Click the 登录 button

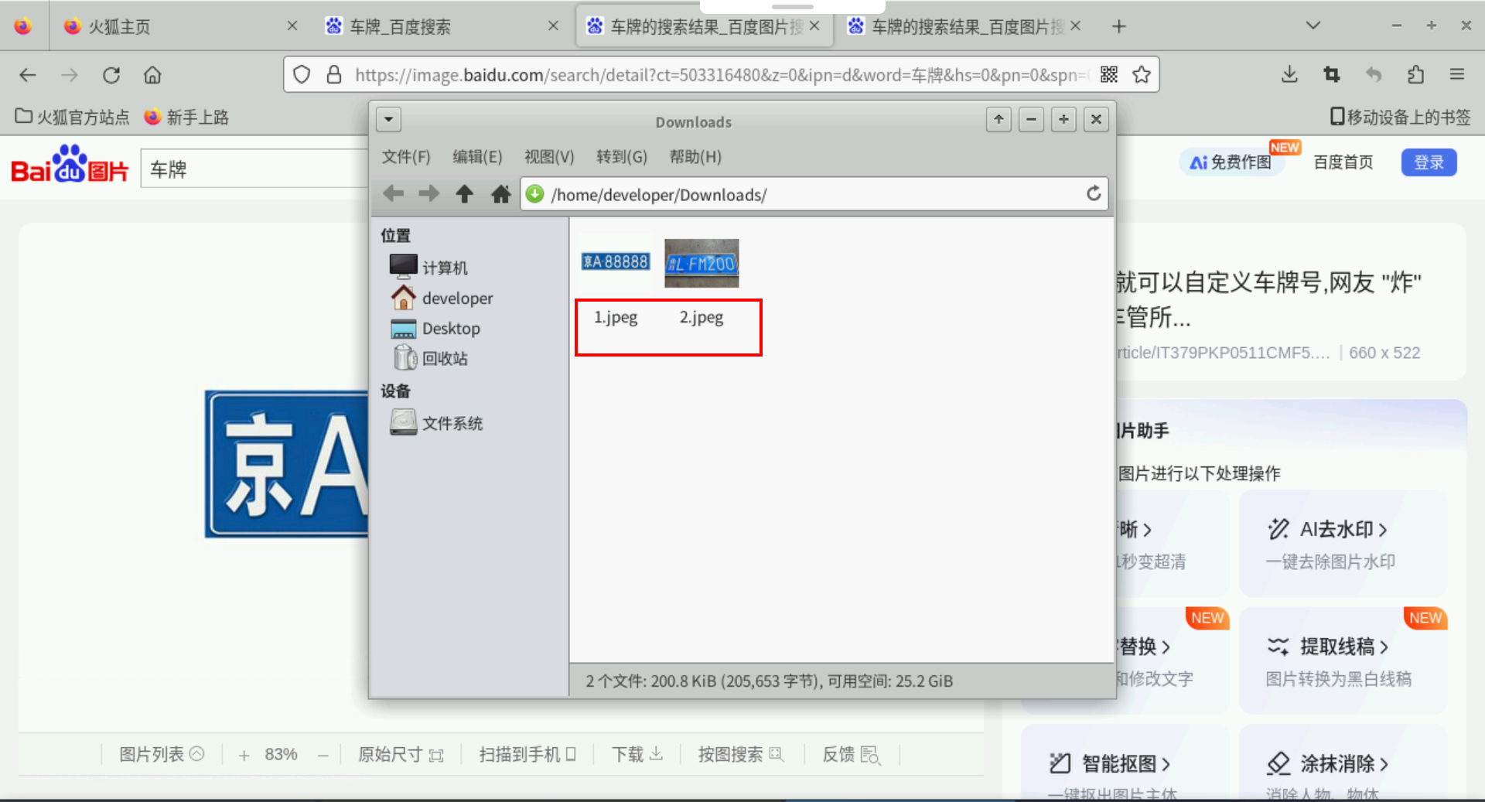pos(1429,162)
